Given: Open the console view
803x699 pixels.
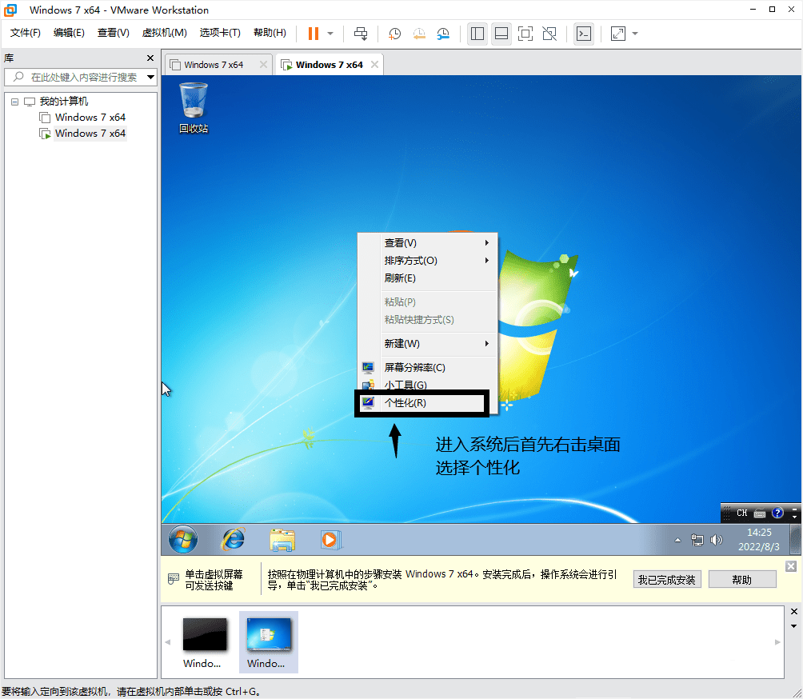Looking at the screenshot, I should [x=584, y=34].
